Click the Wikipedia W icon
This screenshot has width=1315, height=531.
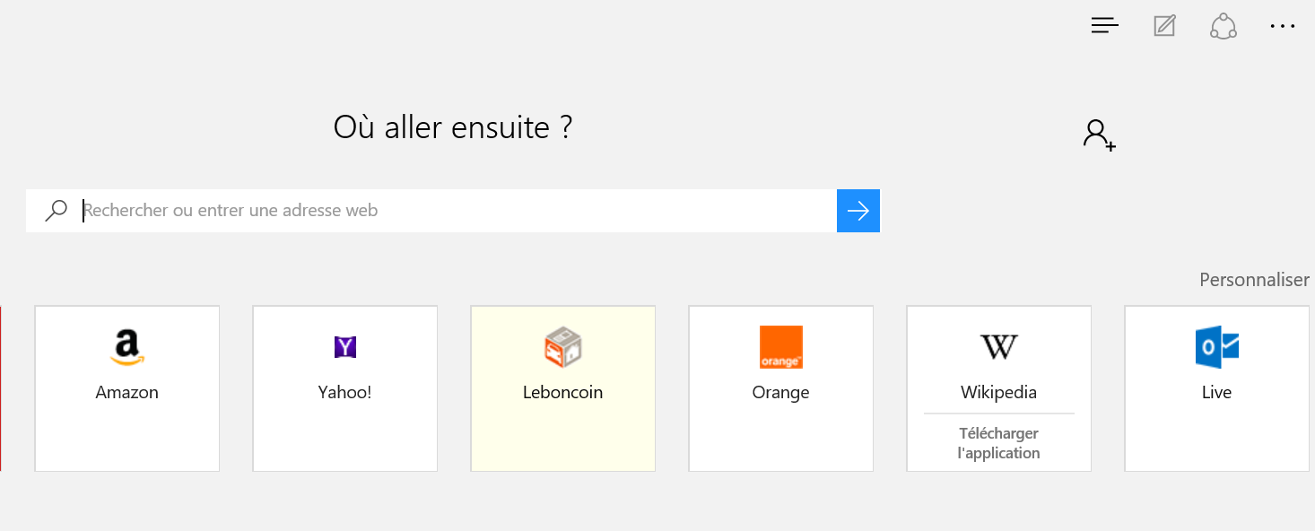point(998,347)
